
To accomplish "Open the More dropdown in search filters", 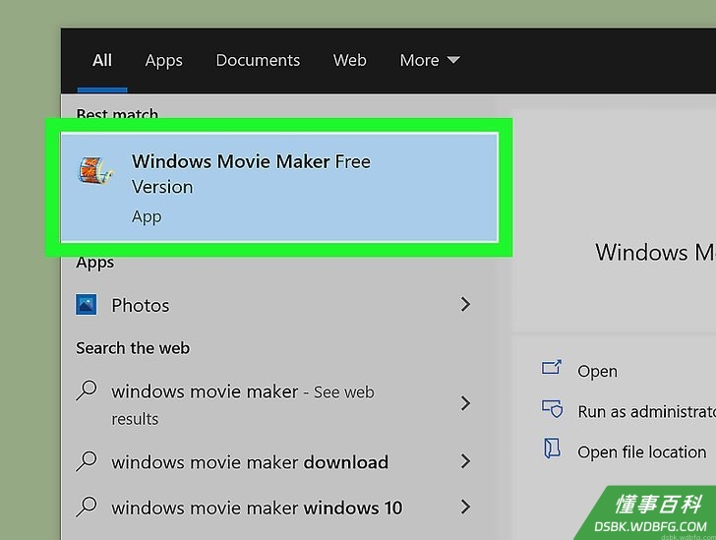I will pos(430,60).
